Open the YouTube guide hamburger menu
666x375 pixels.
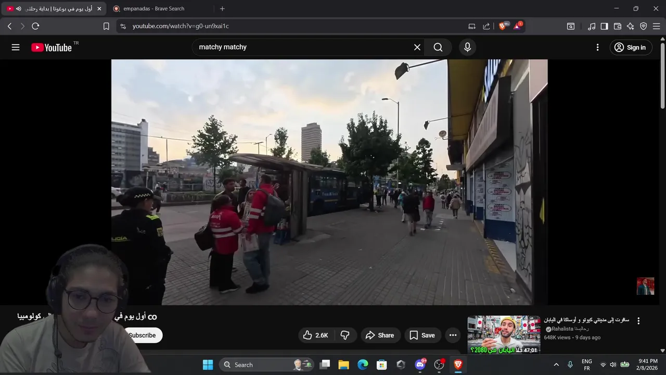pos(16,47)
